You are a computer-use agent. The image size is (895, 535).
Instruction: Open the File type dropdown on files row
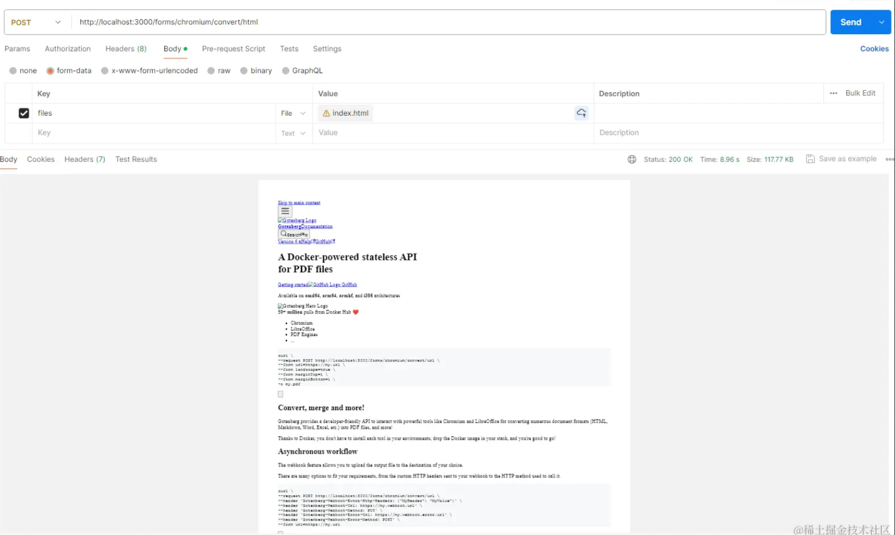[292, 113]
